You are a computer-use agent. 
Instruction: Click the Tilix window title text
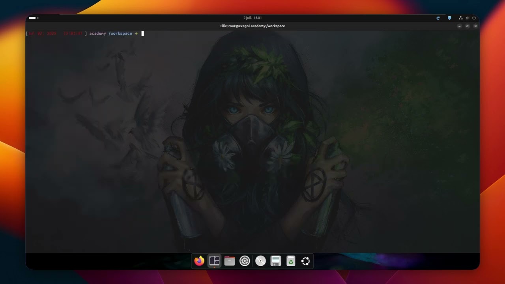(252, 26)
